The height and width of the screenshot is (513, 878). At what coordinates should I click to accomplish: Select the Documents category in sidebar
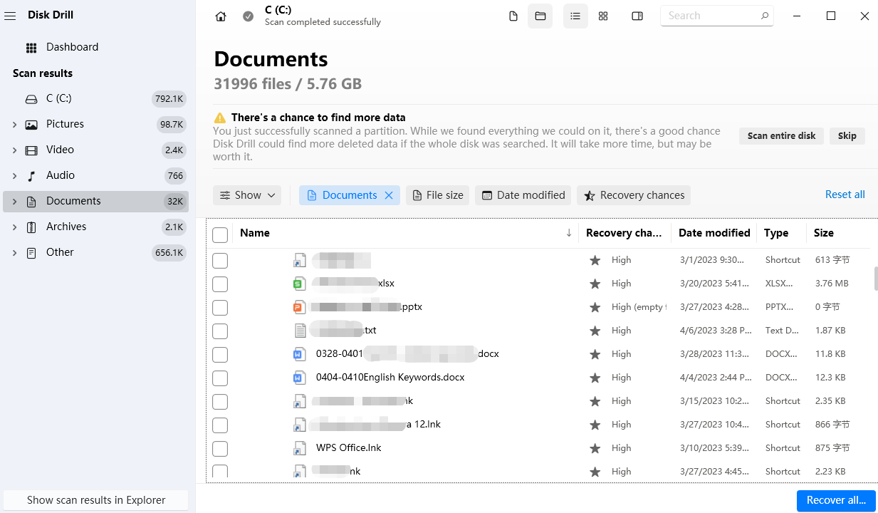tap(73, 200)
